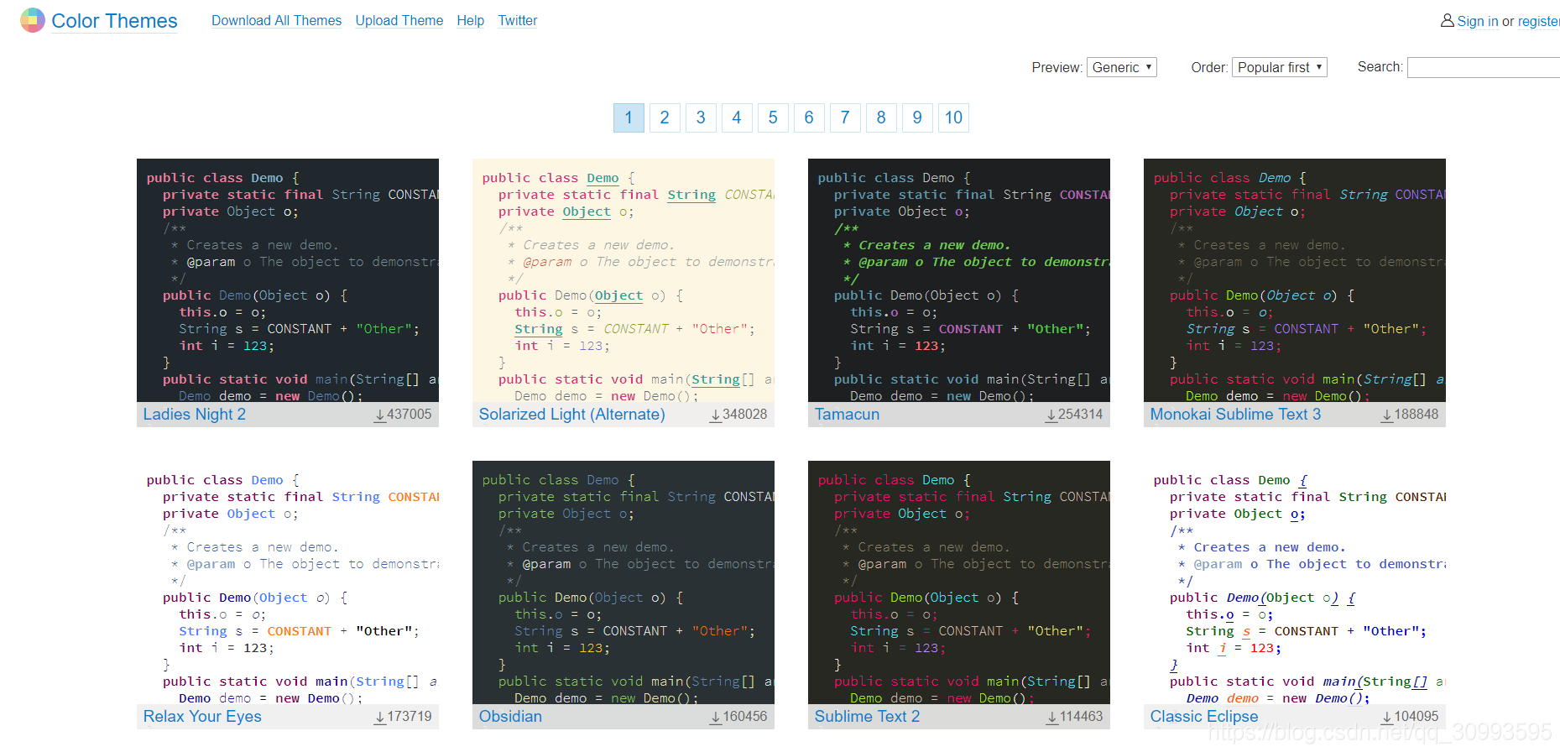Click the download icon for Classic Eclipse

coord(1387,718)
